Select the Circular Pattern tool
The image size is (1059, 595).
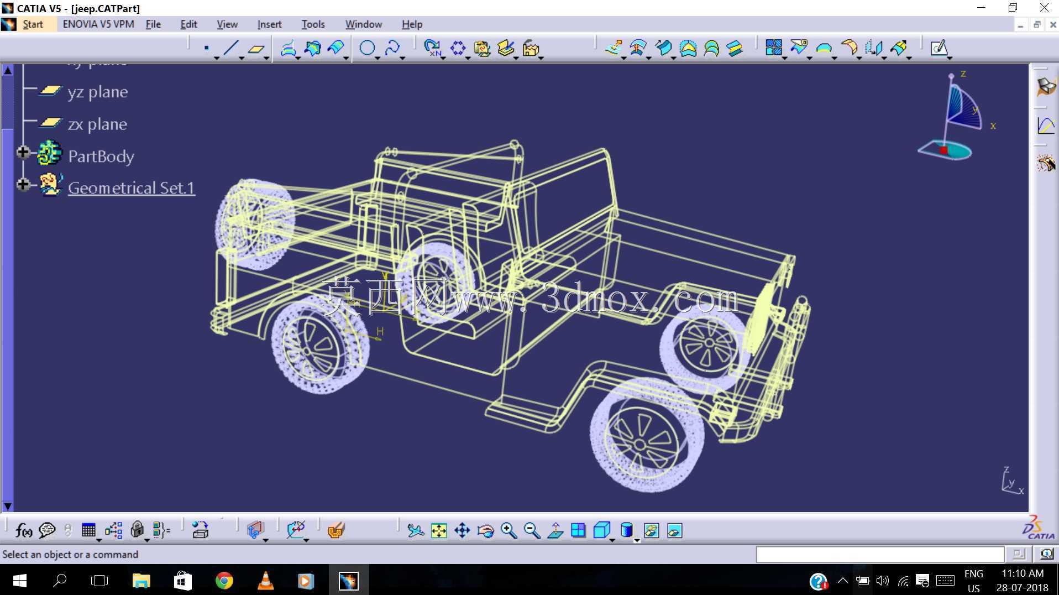click(458, 48)
